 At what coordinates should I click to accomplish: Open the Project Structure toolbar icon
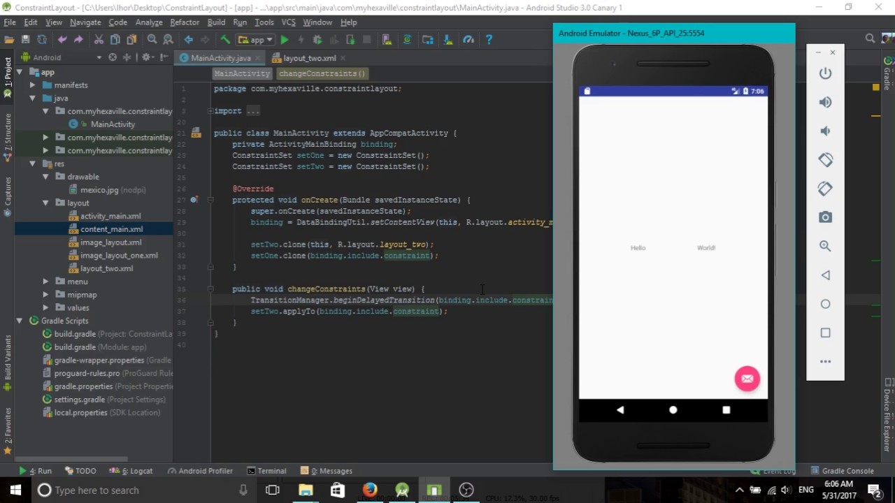[x=428, y=40]
